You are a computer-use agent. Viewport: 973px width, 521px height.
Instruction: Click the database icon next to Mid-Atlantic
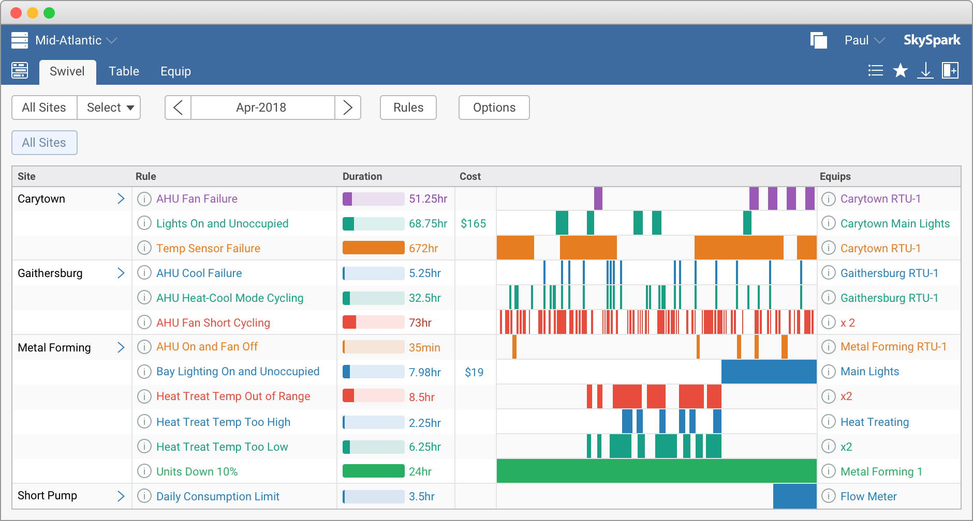click(19, 40)
